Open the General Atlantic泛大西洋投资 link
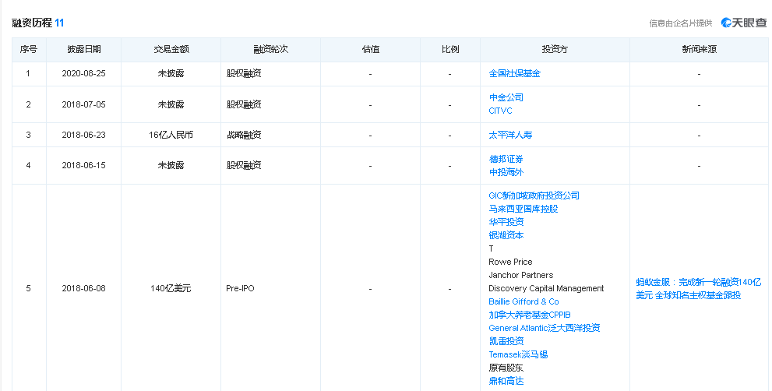Screen dimensions: 772x391 tap(544, 328)
